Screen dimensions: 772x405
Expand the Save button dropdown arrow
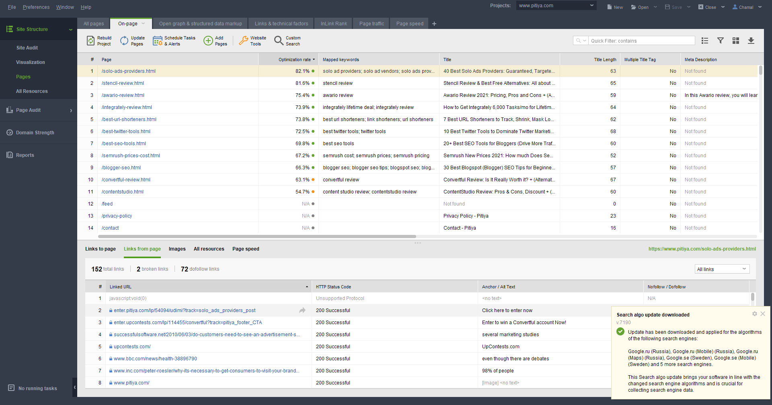click(x=689, y=7)
